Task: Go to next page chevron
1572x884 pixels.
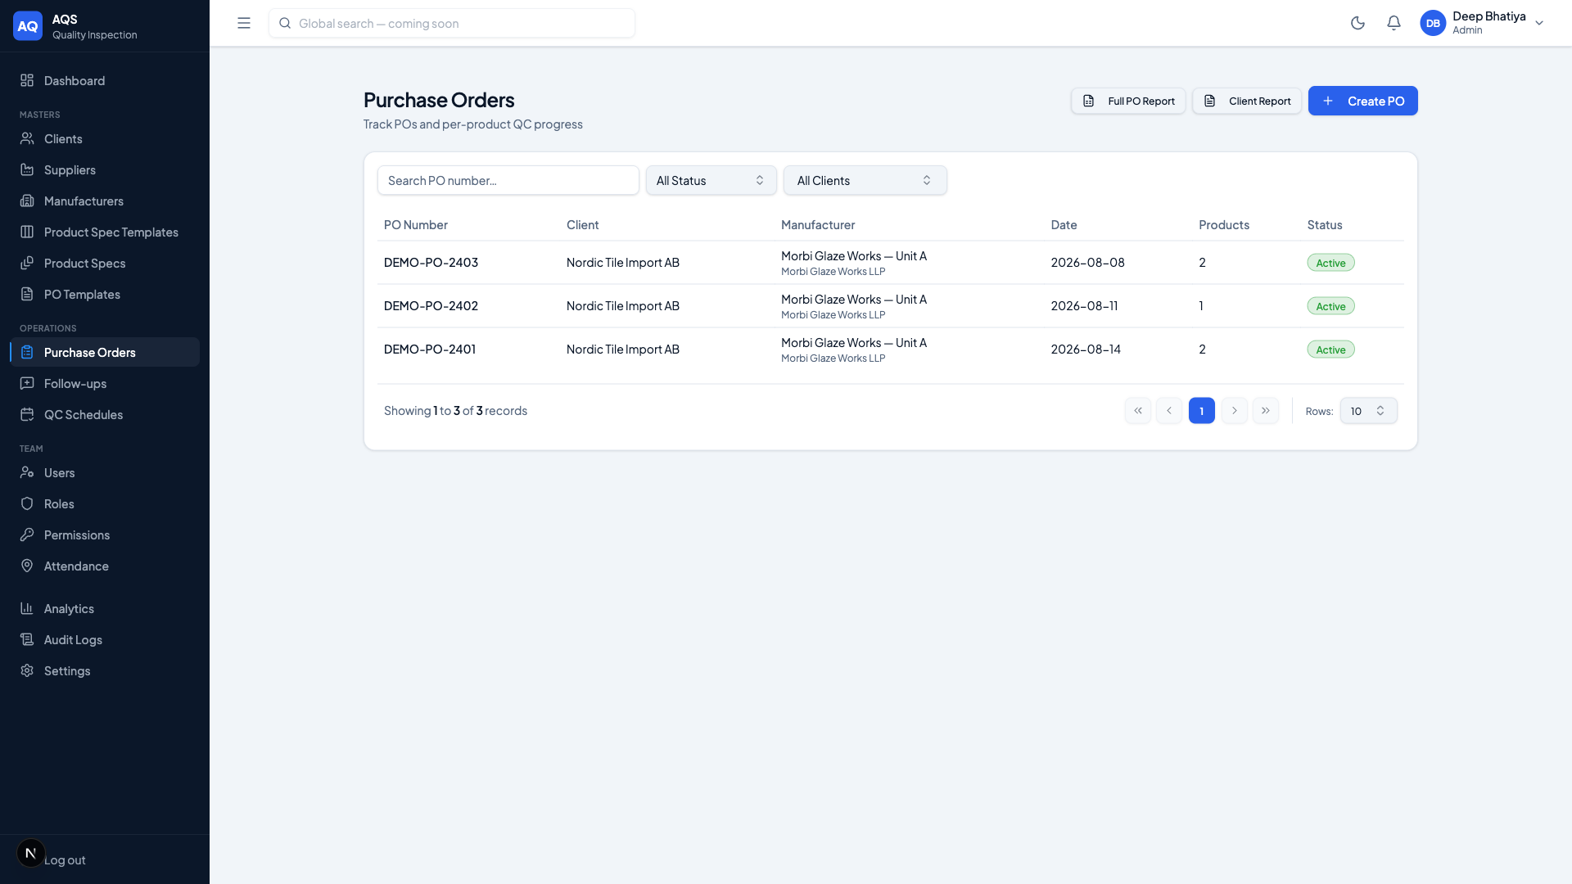Action: pos(1235,411)
